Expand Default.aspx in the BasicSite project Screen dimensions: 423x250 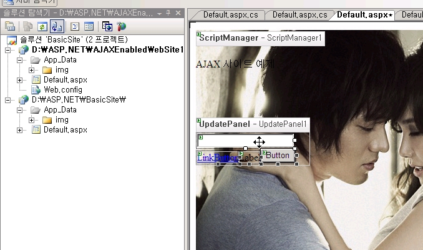pos(19,130)
